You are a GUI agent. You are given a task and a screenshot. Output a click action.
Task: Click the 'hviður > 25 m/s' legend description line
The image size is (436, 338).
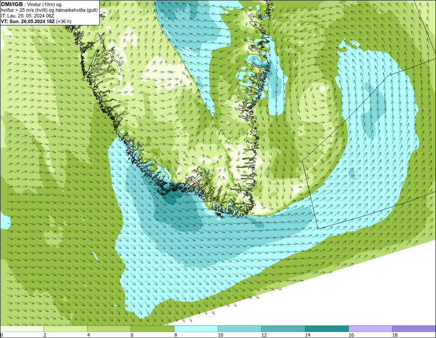(49, 10)
